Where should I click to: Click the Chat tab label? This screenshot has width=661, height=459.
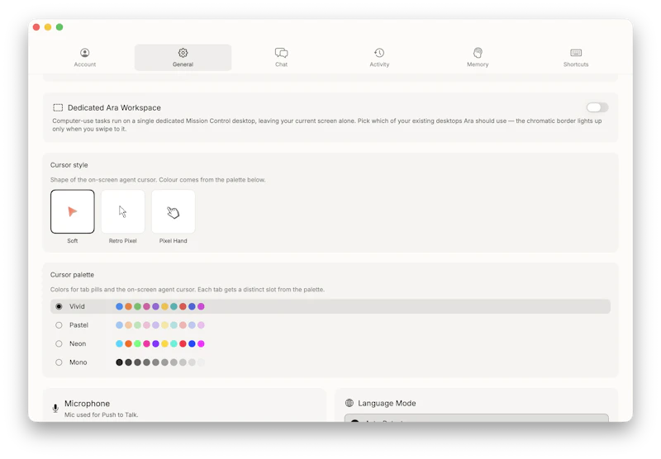point(281,64)
